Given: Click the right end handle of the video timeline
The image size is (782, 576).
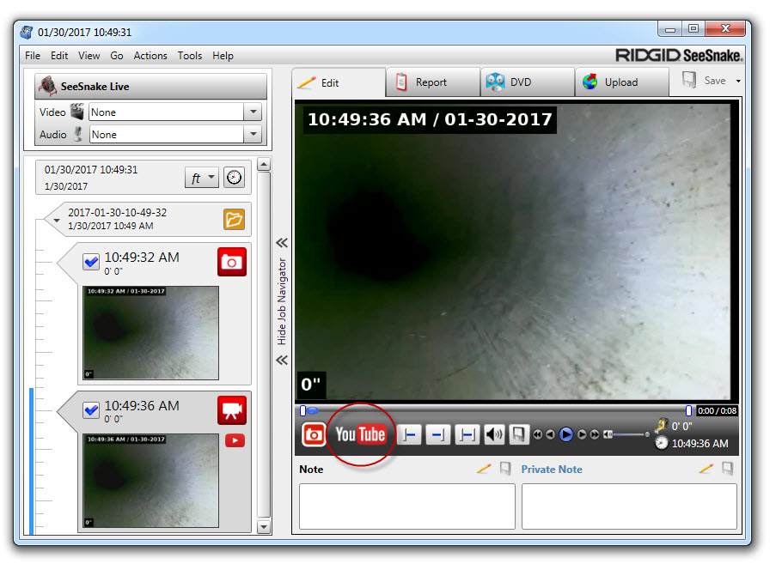Looking at the screenshot, I should tap(688, 410).
